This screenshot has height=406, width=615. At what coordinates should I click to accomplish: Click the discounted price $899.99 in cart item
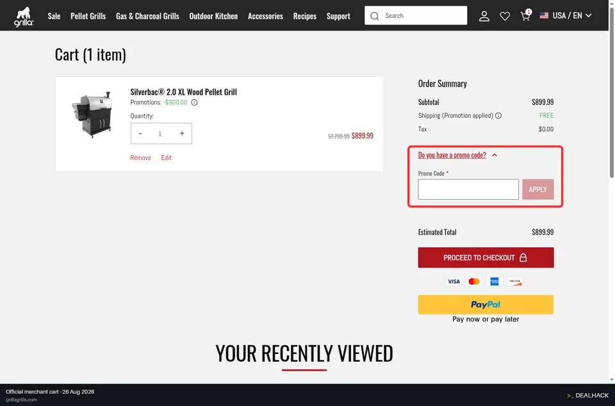363,136
